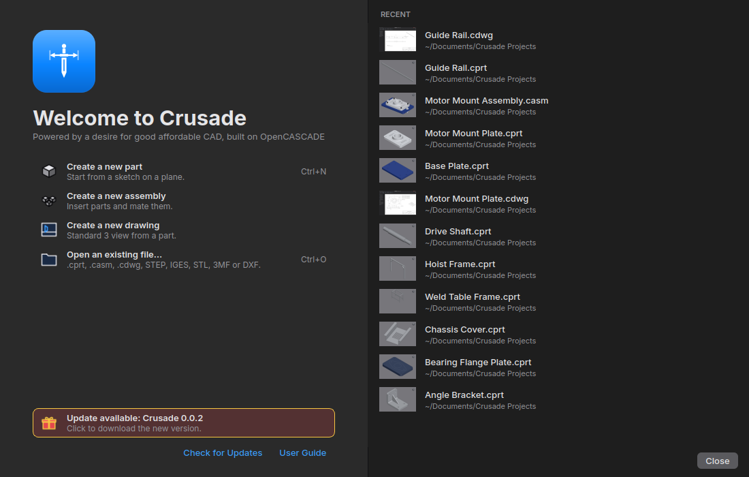Click the folder path under Angle Bracket.cprt
The width and height of the screenshot is (749, 477).
pyautogui.click(x=481, y=406)
